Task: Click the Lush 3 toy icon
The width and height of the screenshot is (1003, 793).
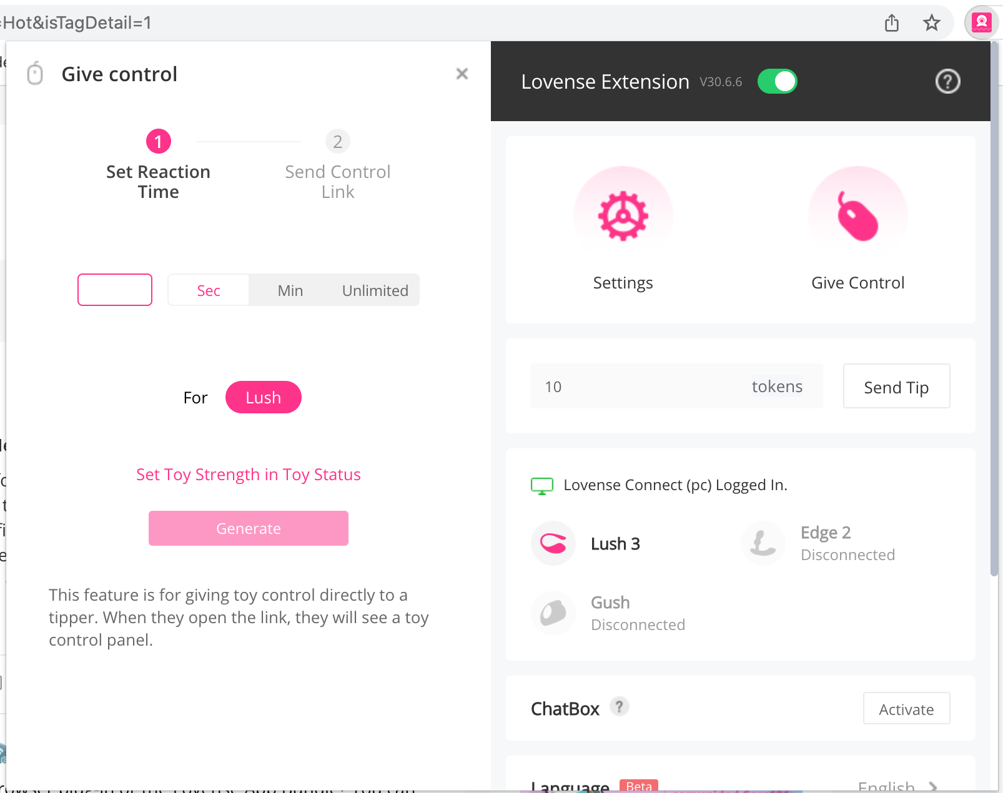Action: point(553,543)
